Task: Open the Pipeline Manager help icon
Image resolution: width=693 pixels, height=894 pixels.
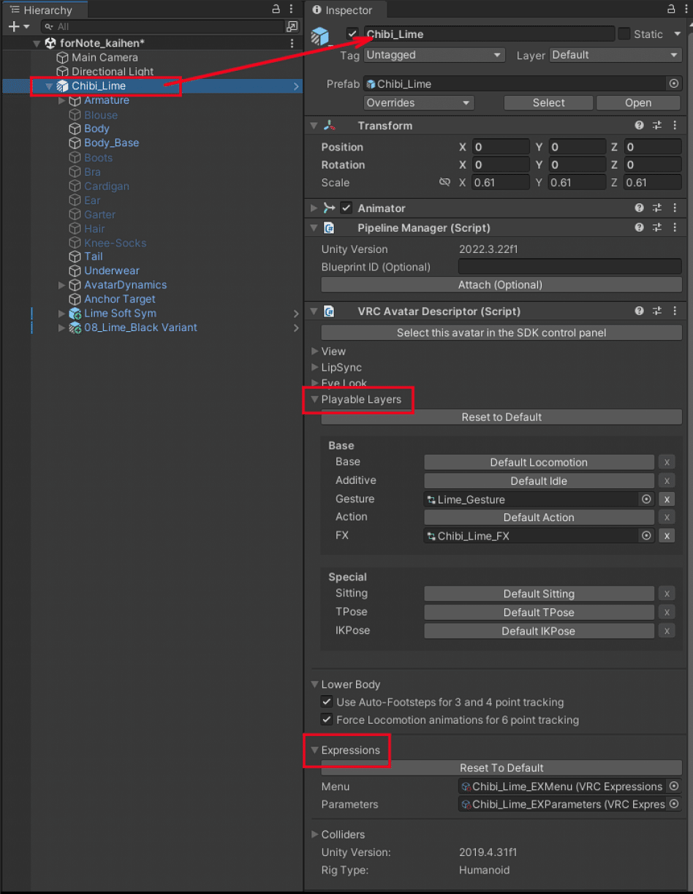Action: (x=640, y=228)
